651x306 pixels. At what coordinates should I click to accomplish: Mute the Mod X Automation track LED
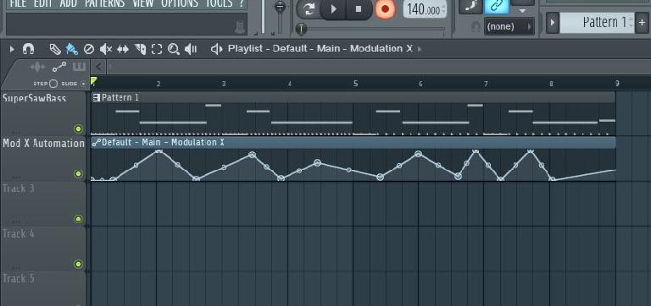click(79, 174)
